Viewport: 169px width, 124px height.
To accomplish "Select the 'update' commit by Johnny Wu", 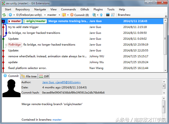I will pos(83,62).
